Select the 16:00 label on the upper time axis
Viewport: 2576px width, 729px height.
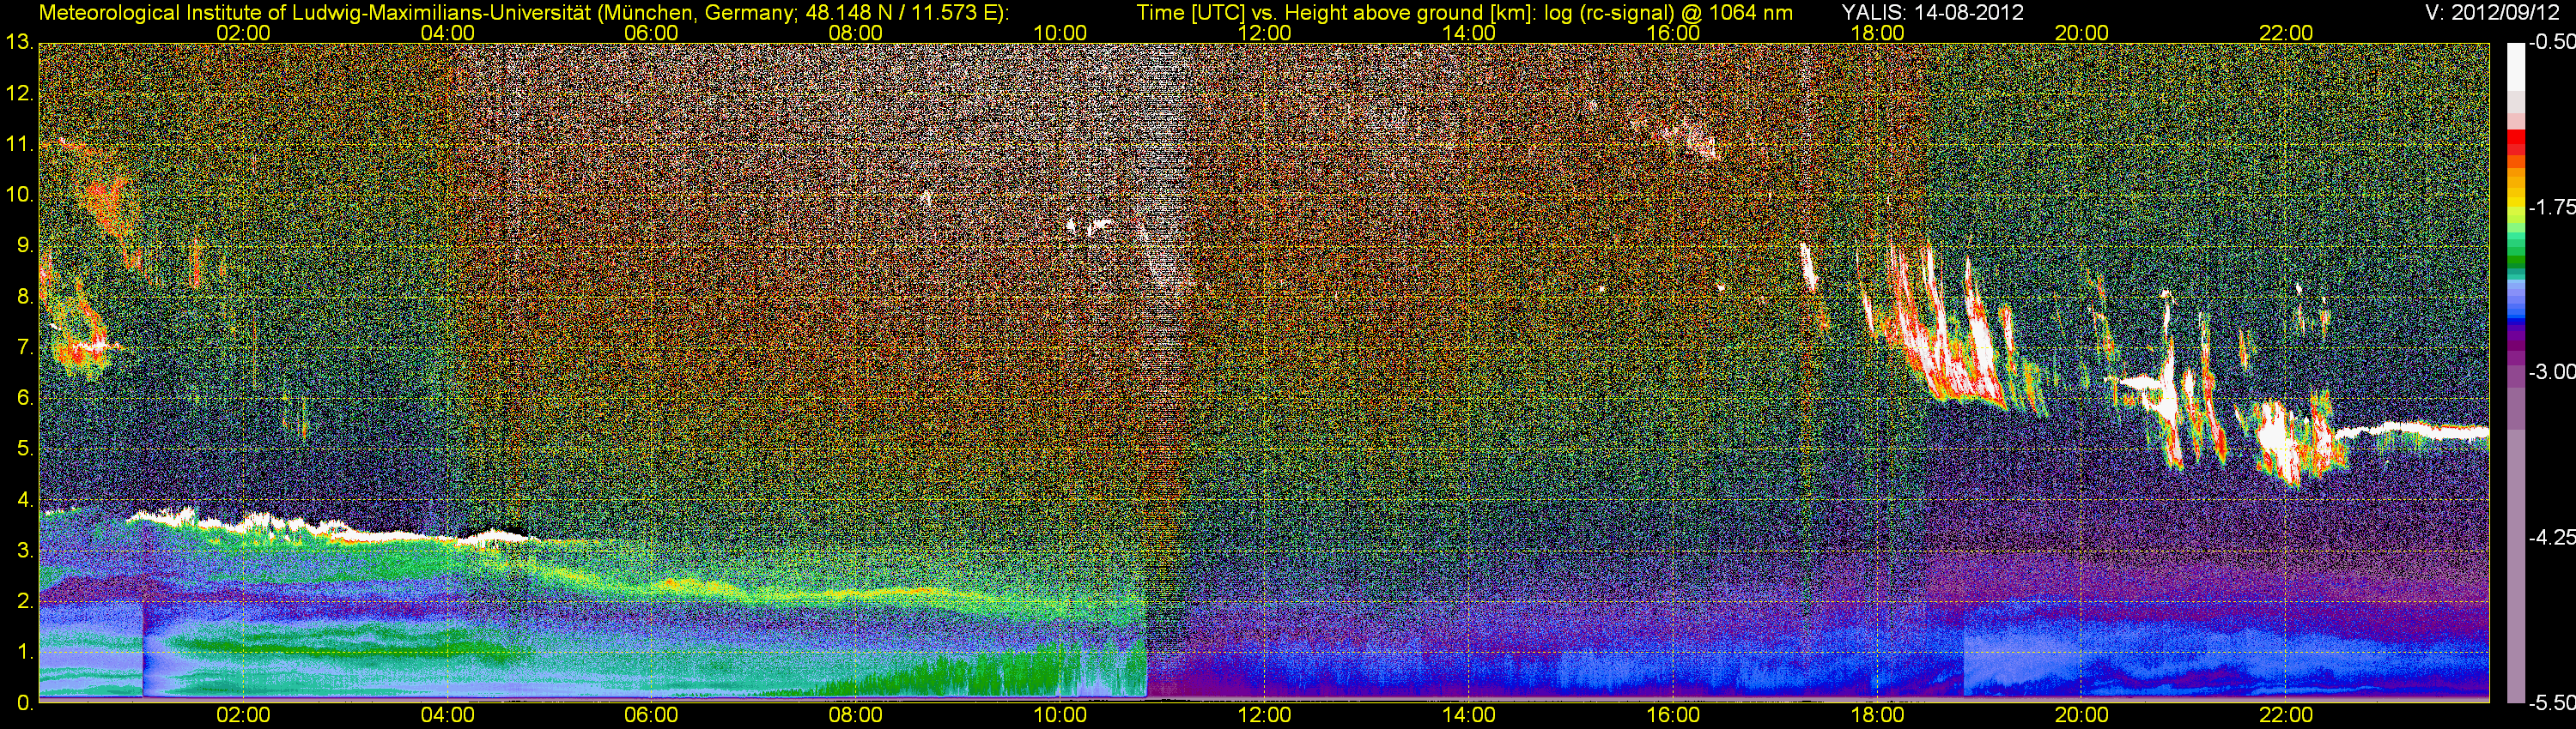pyautogui.click(x=1673, y=33)
